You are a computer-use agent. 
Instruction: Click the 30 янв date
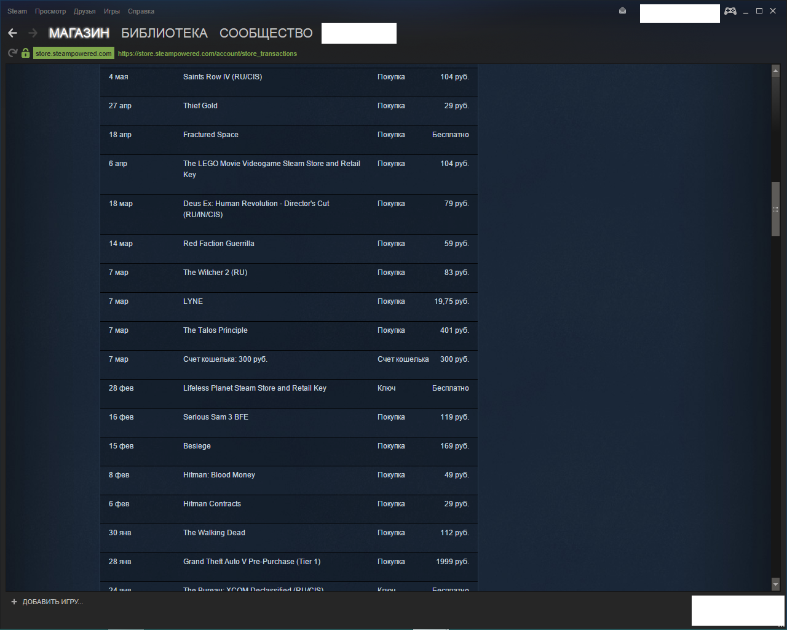click(x=120, y=533)
